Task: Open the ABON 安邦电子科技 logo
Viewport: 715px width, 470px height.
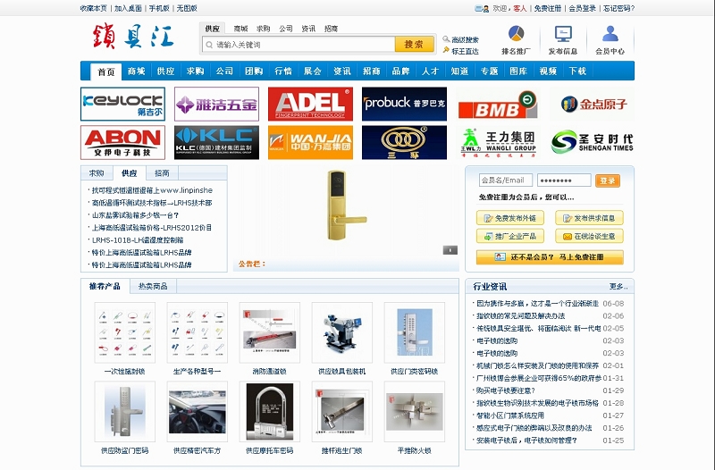Action: pyautogui.click(x=122, y=142)
